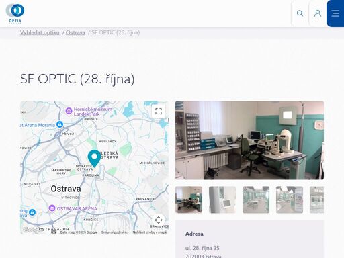344x258 pixels.
Task: Select fourth thumbnail of store shelves
Action: (x=290, y=200)
